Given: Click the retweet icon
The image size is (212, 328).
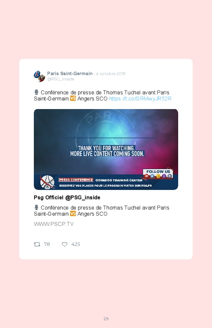Looking at the screenshot, I should point(37,244).
